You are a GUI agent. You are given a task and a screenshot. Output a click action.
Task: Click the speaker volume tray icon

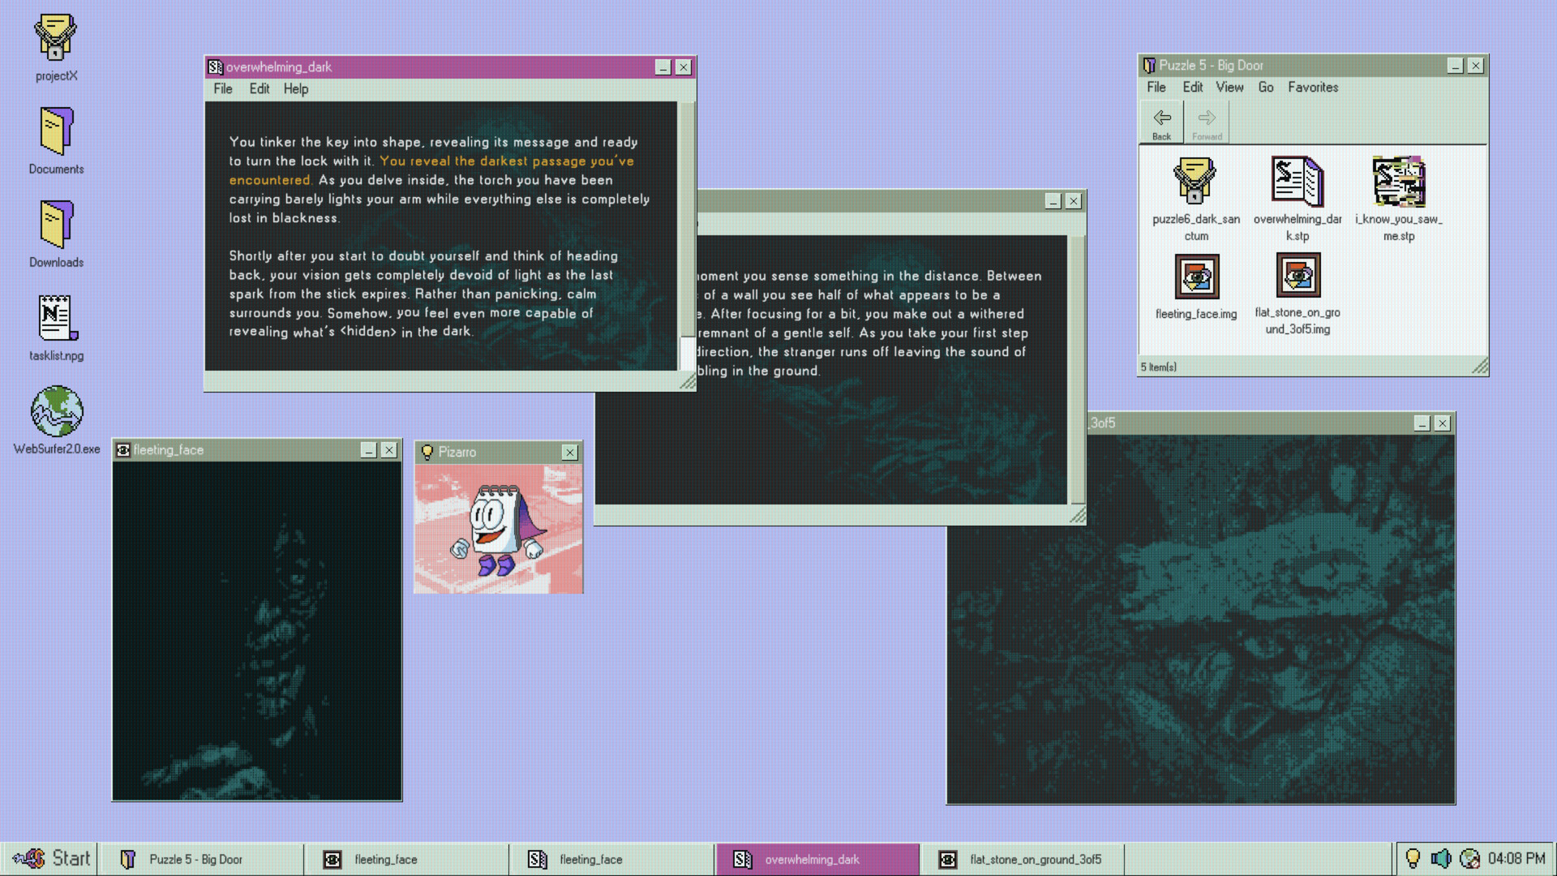point(1441,858)
